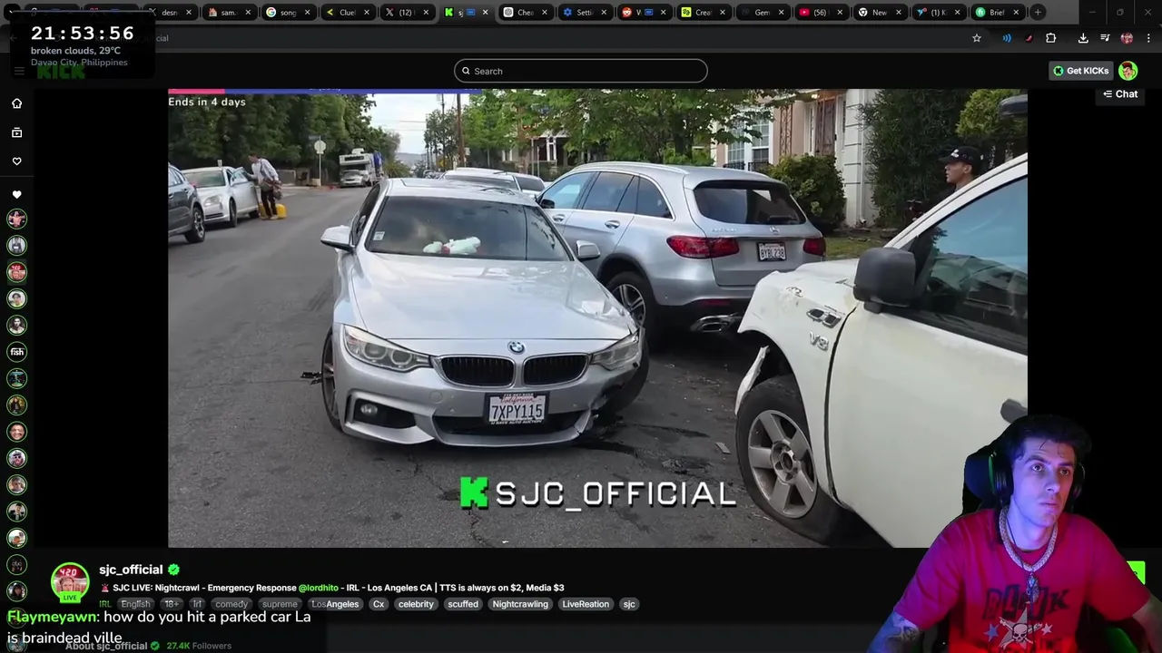Open Kick user account avatar
This screenshot has height=653, width=1162.
pyautogui.click(x=1128, y=71)
